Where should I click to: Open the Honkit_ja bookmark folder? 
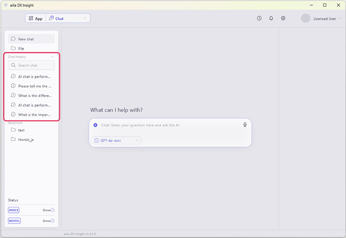[x=26, y=139]
